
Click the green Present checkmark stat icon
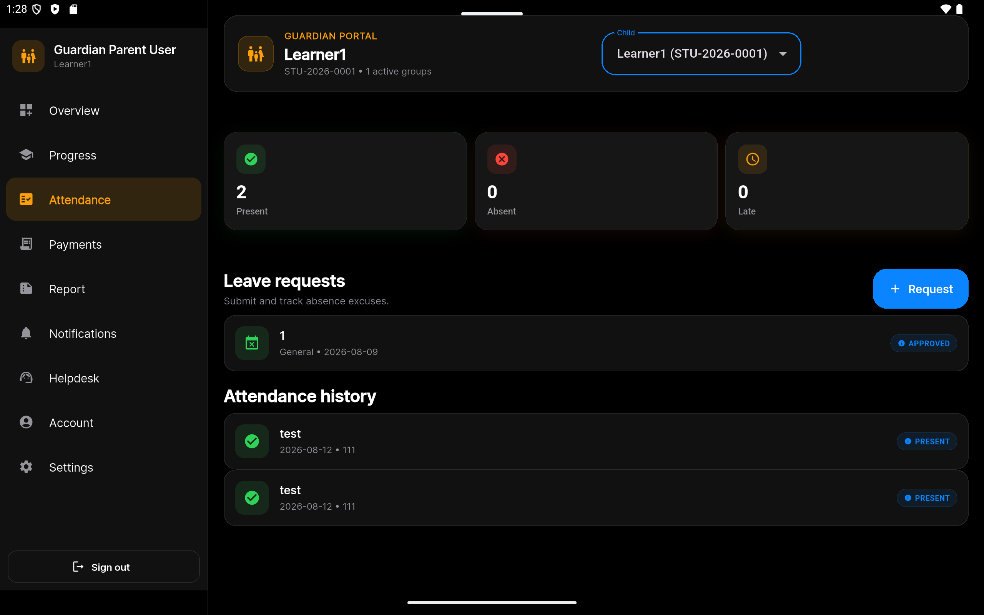(x=251, y=159)
